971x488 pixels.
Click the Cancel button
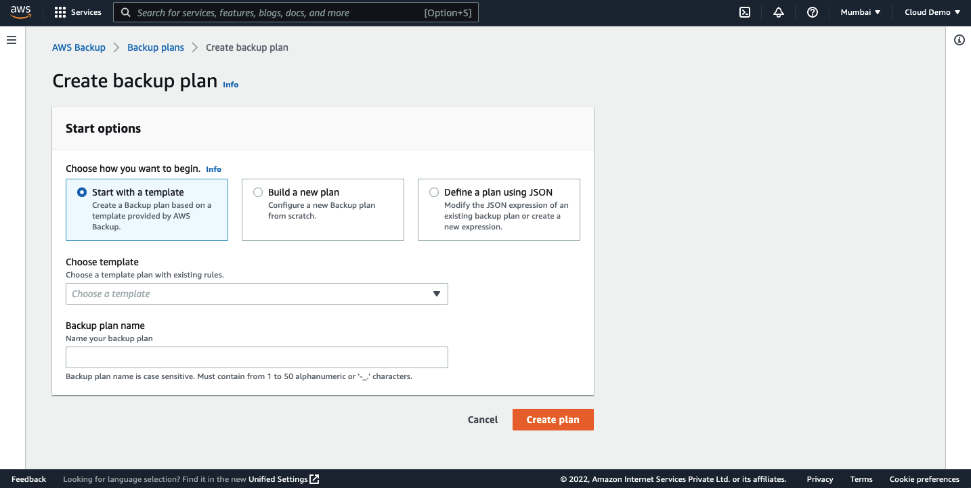coord(483,420)
